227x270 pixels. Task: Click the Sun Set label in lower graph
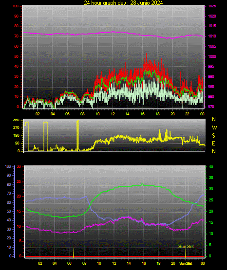click(x=186, y=247)
